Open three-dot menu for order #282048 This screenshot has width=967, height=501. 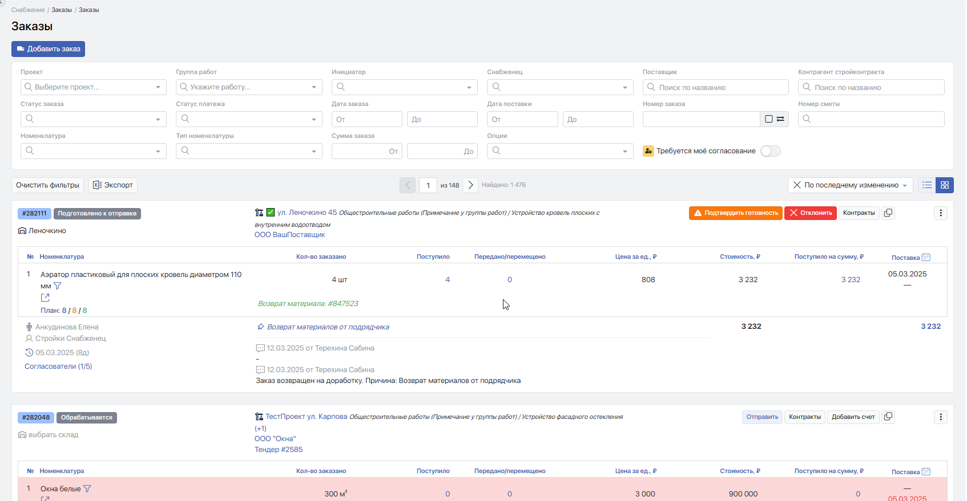click(941, 417)
